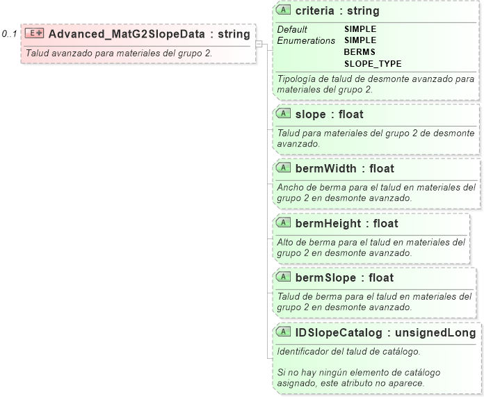This screenshot has height=397, width=484.
Task: Click the attribute icon next to criteria
Action: (x=284, y=10)
